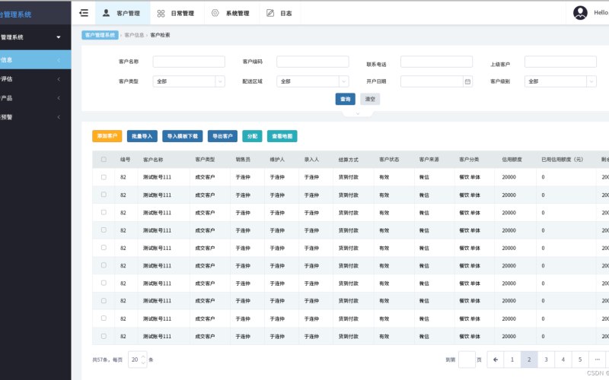Click the 共57条 total count text
609x380 pixels.
tap(101, 359)
